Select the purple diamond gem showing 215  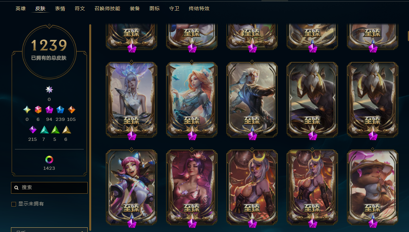coord(32,129)
